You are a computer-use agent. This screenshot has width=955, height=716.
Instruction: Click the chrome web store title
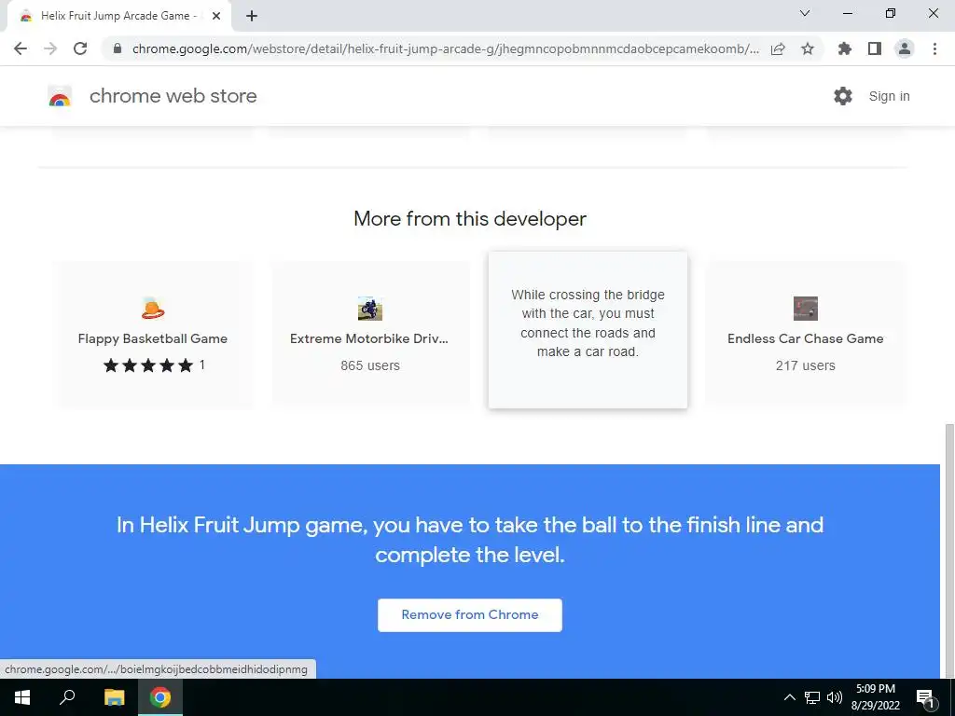(173, 96)
